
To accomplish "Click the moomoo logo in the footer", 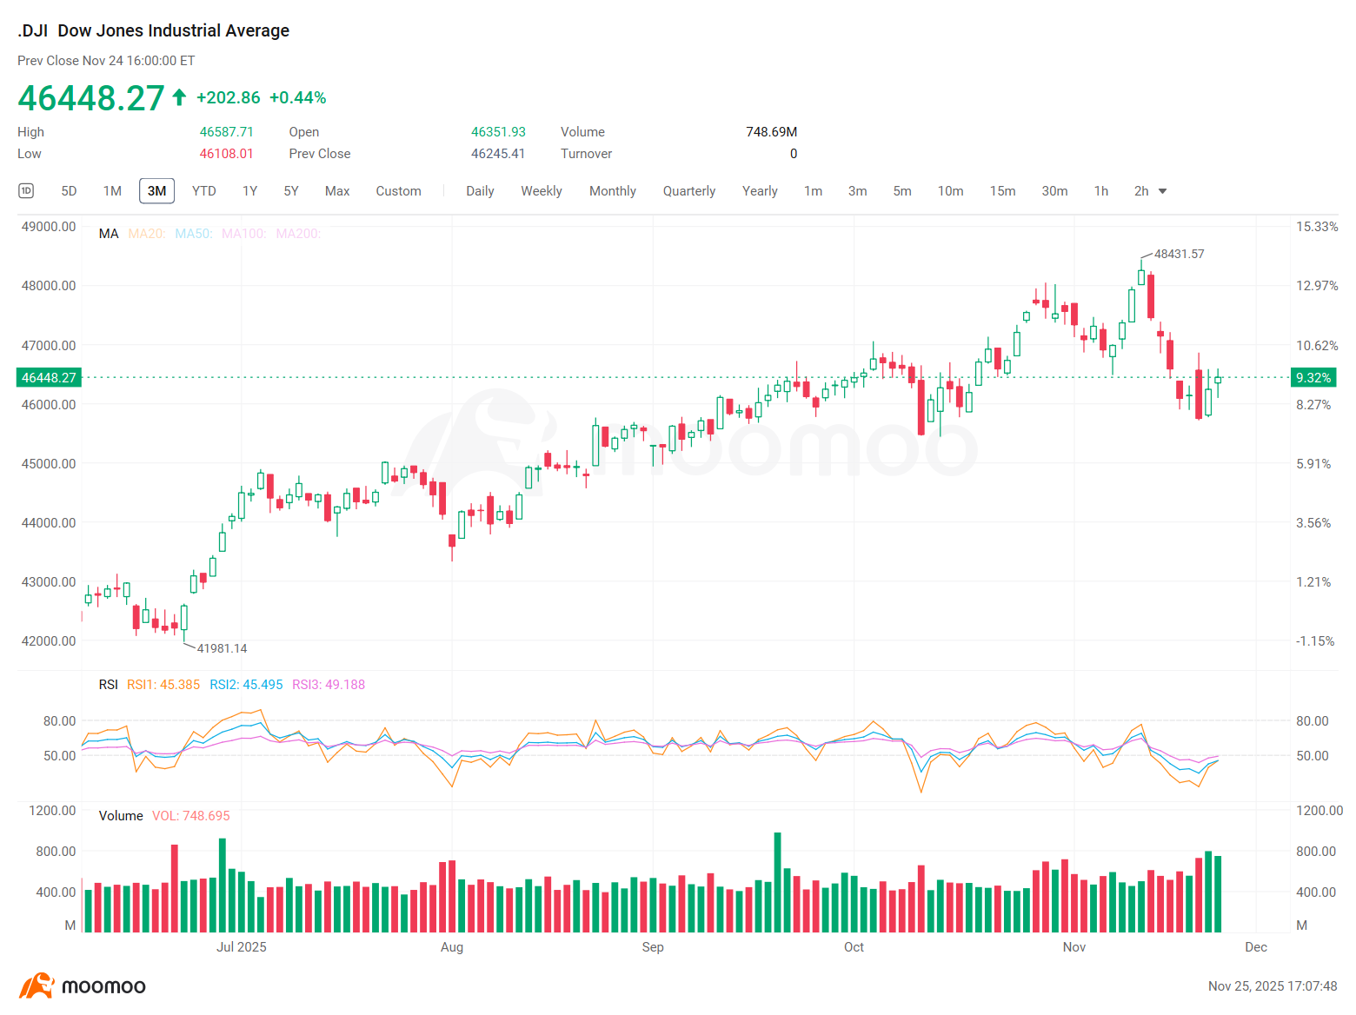I will tap(83, 986).
